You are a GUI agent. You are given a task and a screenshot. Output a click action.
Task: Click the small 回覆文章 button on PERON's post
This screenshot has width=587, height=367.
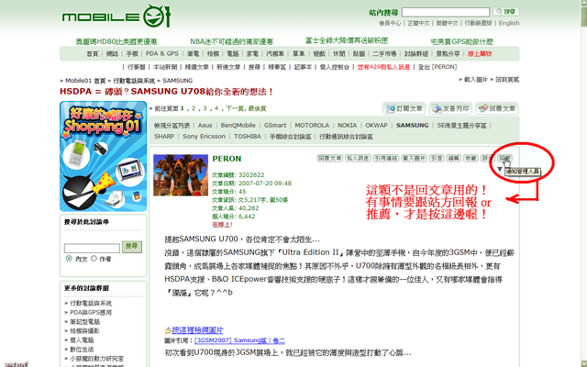329,159
